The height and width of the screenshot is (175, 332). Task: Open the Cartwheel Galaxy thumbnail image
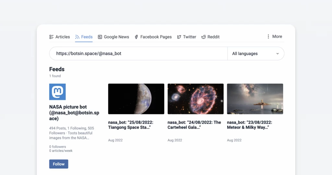click(x=196, y=99)
